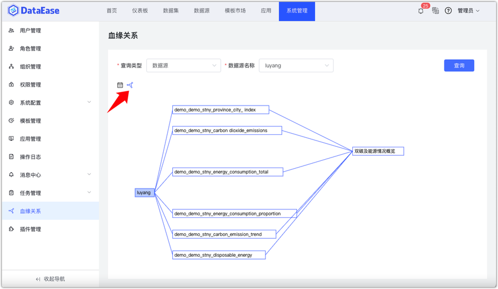Click the collapse navigation arrow icon

point(38,279)
